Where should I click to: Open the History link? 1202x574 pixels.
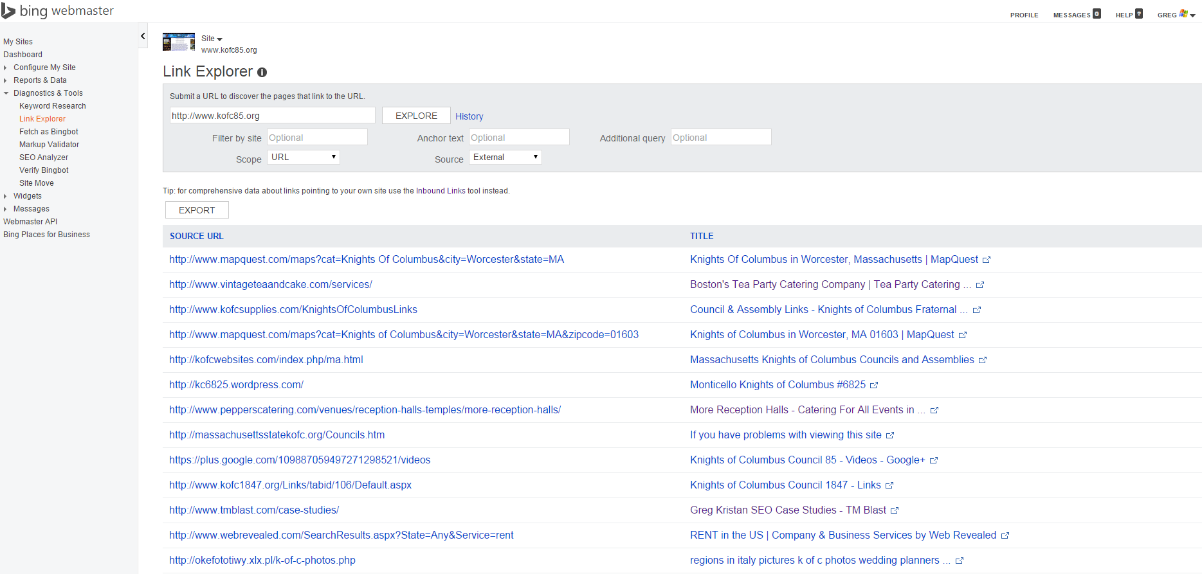coord(469,116)
